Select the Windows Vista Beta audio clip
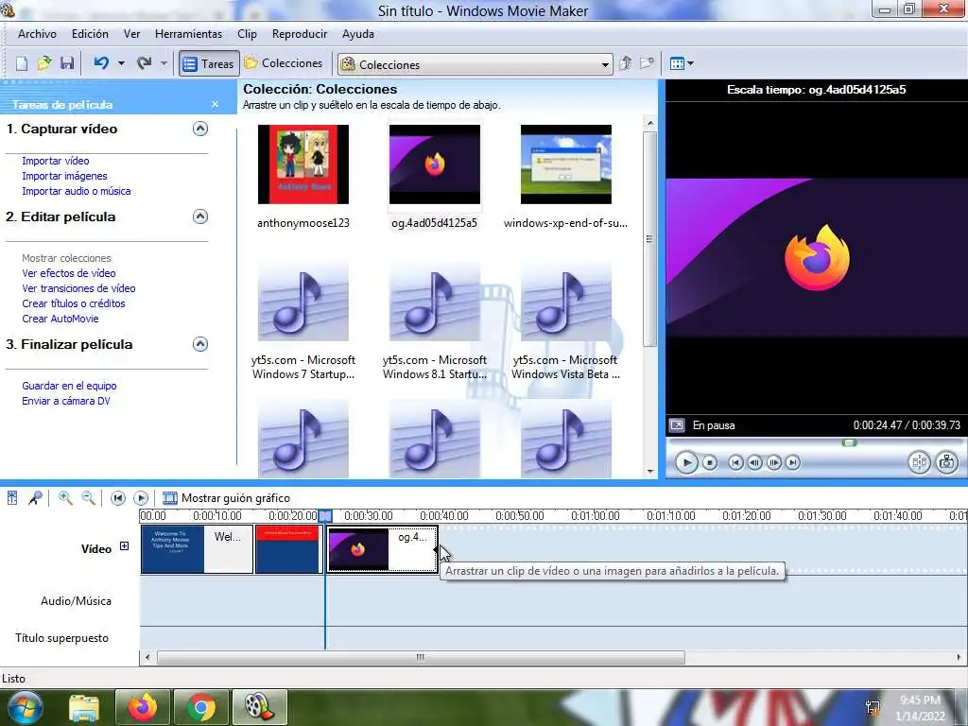The width and height of the screenshot is (968, 726). [x=566, y=302]
